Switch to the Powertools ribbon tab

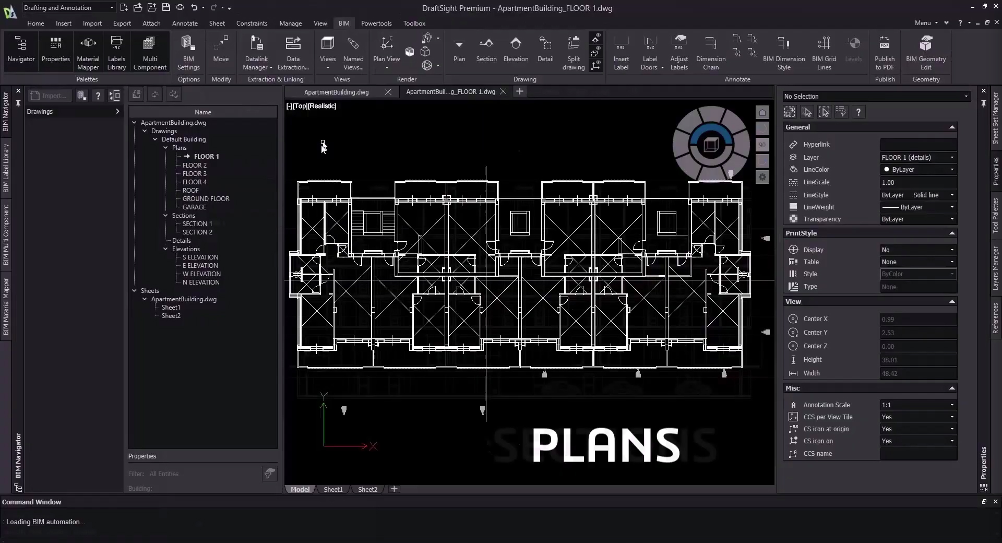[376, 23]
